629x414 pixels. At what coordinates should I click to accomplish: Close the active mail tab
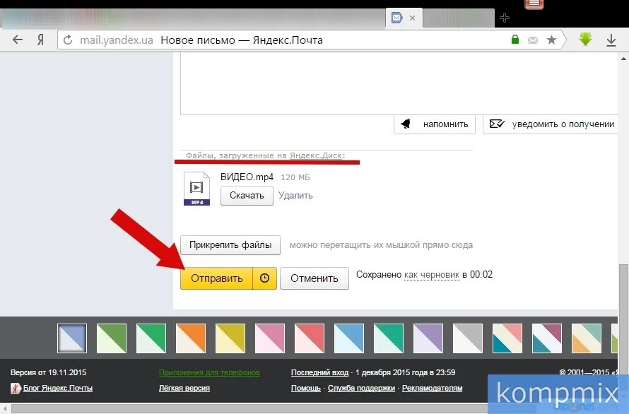click(x=412, y=18)
